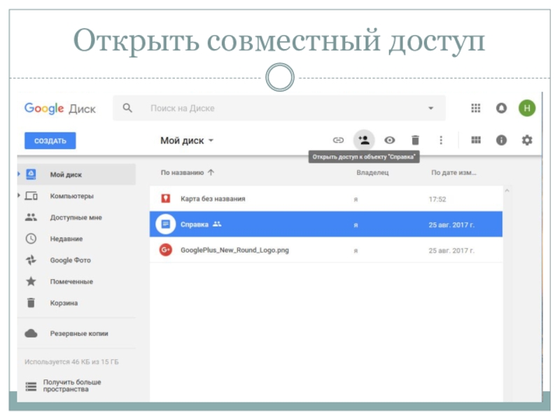This screenshot has height=420, width=560.
Task: Expand search options dropdown arrow
Action: point(431,108)
